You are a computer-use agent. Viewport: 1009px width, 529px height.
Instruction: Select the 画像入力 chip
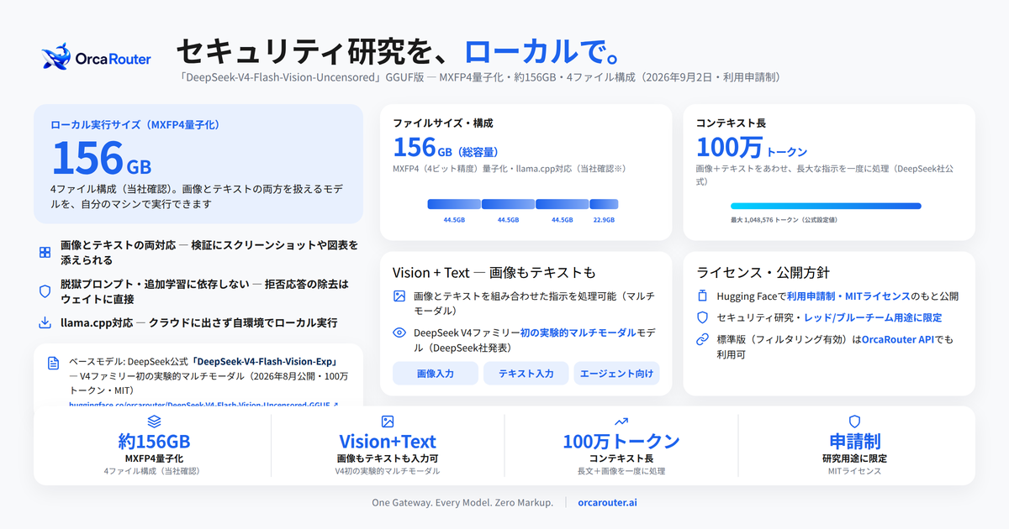pyautogui.click(x=436, y=374)
